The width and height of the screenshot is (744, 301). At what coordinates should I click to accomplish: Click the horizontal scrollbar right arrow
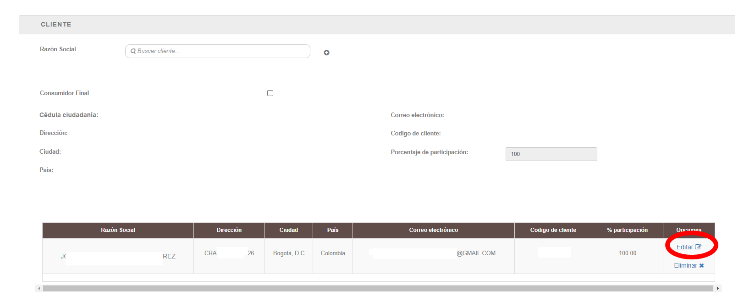pyautogui.click(x=717, y=289)
